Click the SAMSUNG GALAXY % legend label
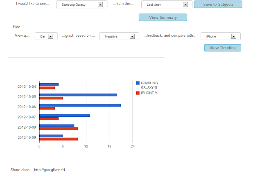 click(149, 85)
